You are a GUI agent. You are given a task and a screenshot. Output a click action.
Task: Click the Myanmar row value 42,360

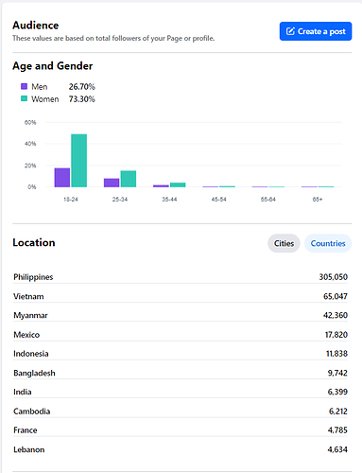[x=336, y=315]
